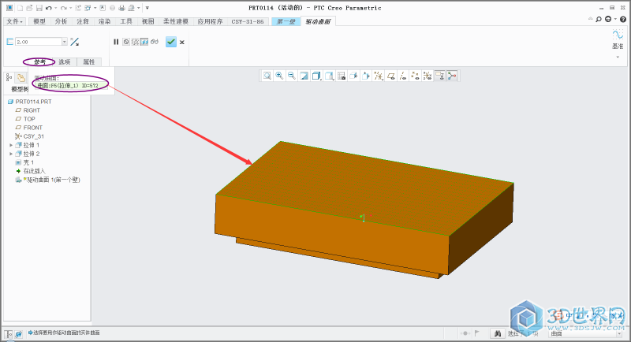631x342 pixels.
Task: Expand the 拉伸 1 feature node
Action: [x=11, y=145]
